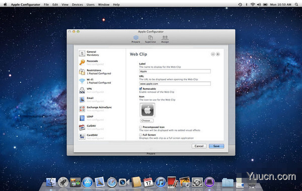Select the CardDAV payload icon

coord(82,137)
